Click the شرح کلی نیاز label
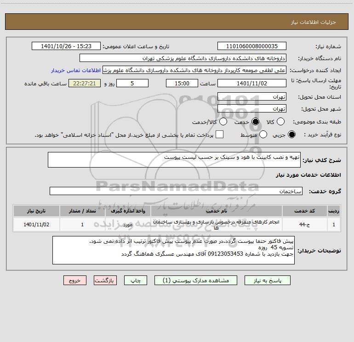Screen dimensions: 354x342 pyautogui.click(x=322, y=160)
